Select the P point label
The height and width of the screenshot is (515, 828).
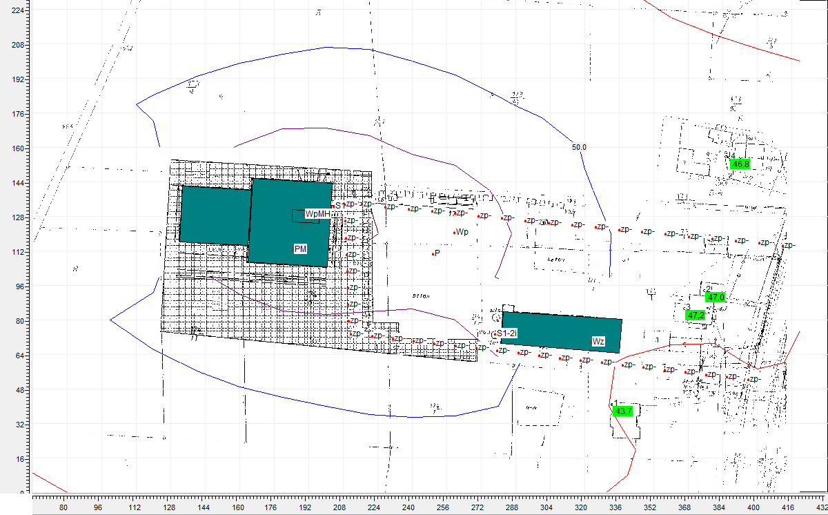tap(437, 253)
